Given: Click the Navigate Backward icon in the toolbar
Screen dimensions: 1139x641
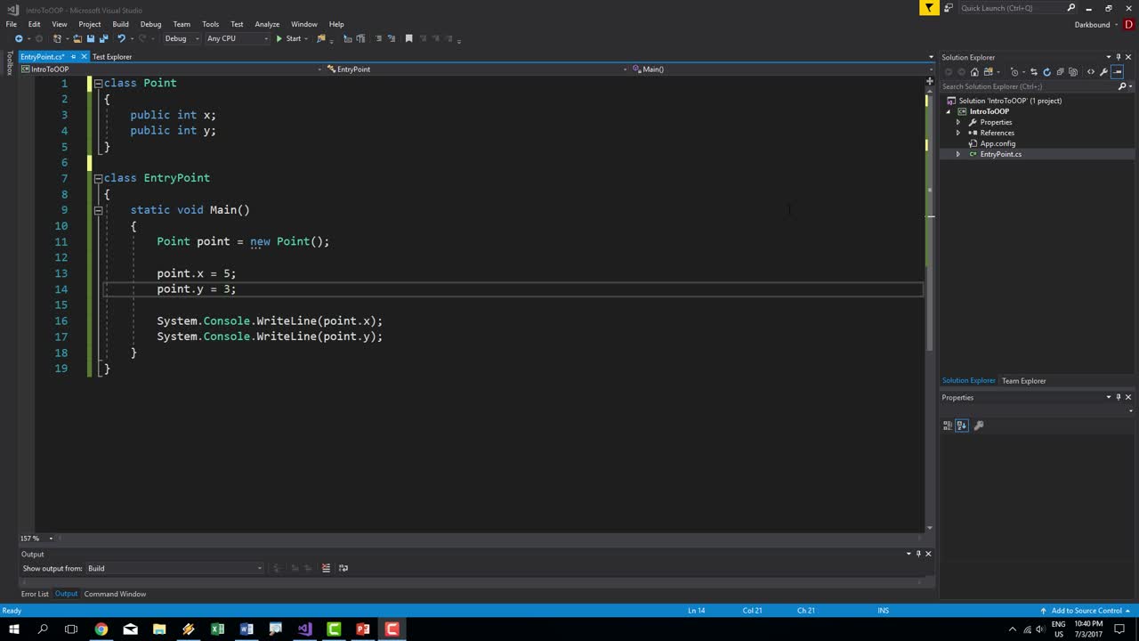Looking at the screenshot, I should [x=19, y=38].
